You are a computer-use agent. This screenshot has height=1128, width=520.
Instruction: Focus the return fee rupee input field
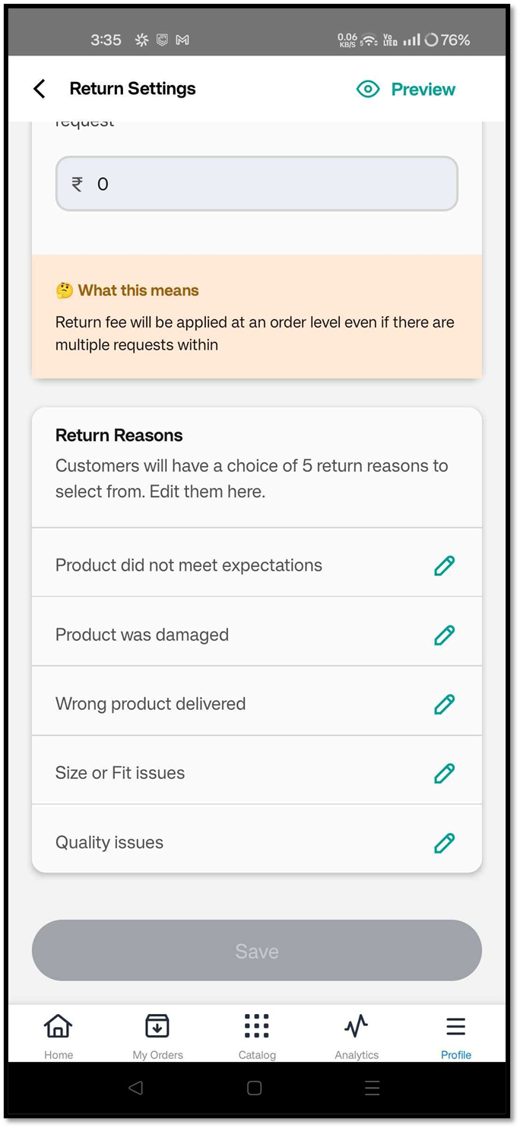[x=256, y=184]
